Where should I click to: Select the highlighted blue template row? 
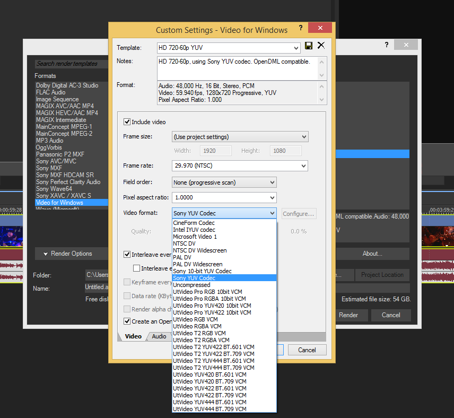372,154
